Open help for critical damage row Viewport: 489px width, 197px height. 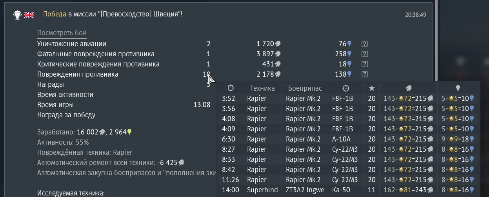click(364, 64)
